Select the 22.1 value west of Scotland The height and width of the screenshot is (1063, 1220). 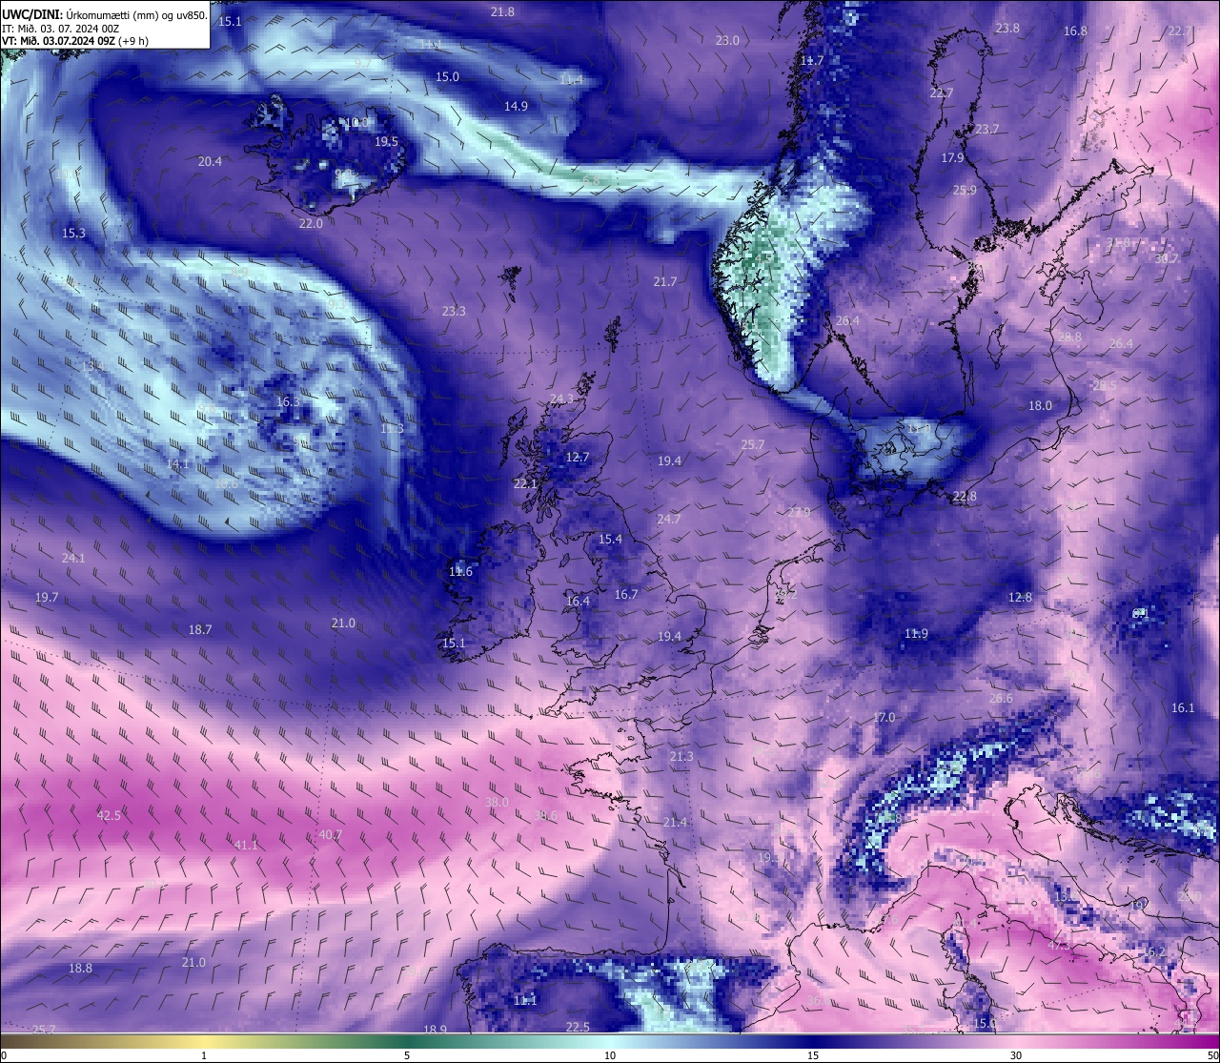click(x=525, y=483)
